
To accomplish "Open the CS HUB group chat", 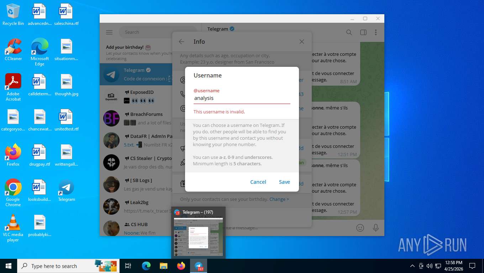I will click(x=136, y=227).
